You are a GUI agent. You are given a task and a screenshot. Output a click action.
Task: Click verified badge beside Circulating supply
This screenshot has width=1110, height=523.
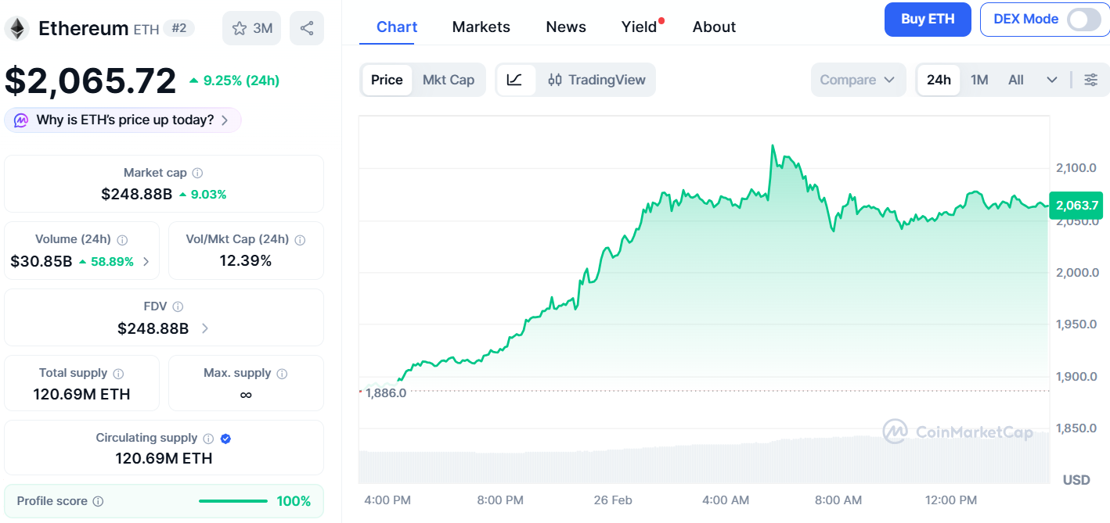(x=225, y=439)
